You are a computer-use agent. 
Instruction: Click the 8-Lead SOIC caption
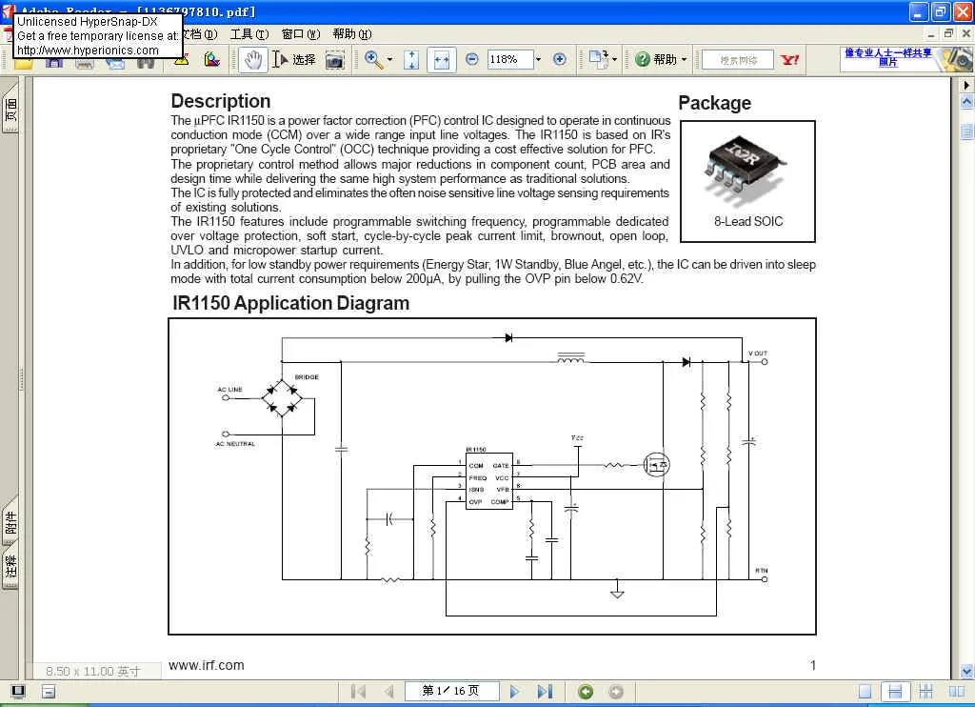coord(748,221)
